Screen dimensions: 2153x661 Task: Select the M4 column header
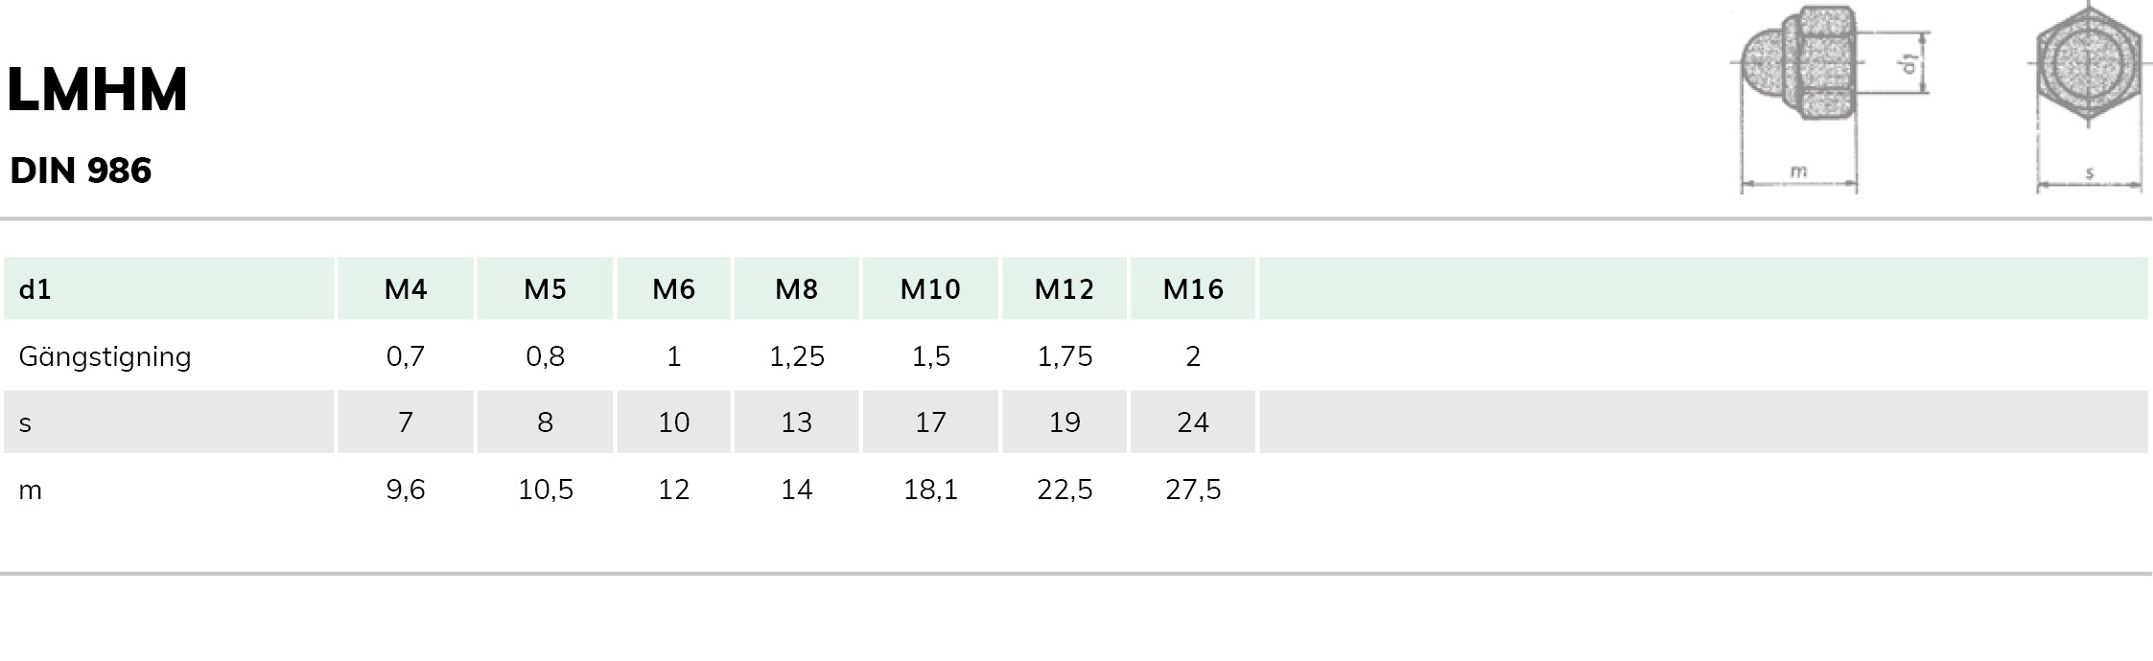click(x=406, y=288)
